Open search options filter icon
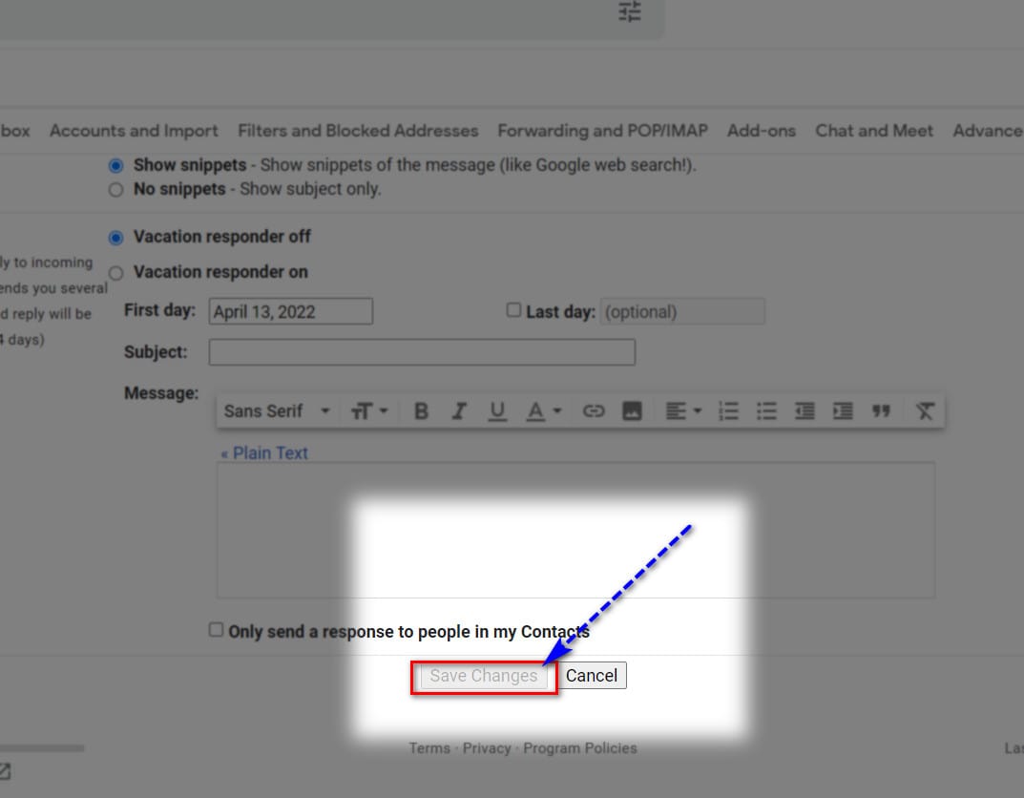 (630, 11)
